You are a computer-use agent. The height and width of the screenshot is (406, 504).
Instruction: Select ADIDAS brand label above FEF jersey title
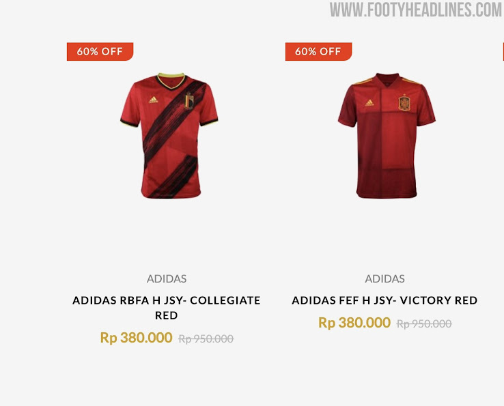point(384,278)
